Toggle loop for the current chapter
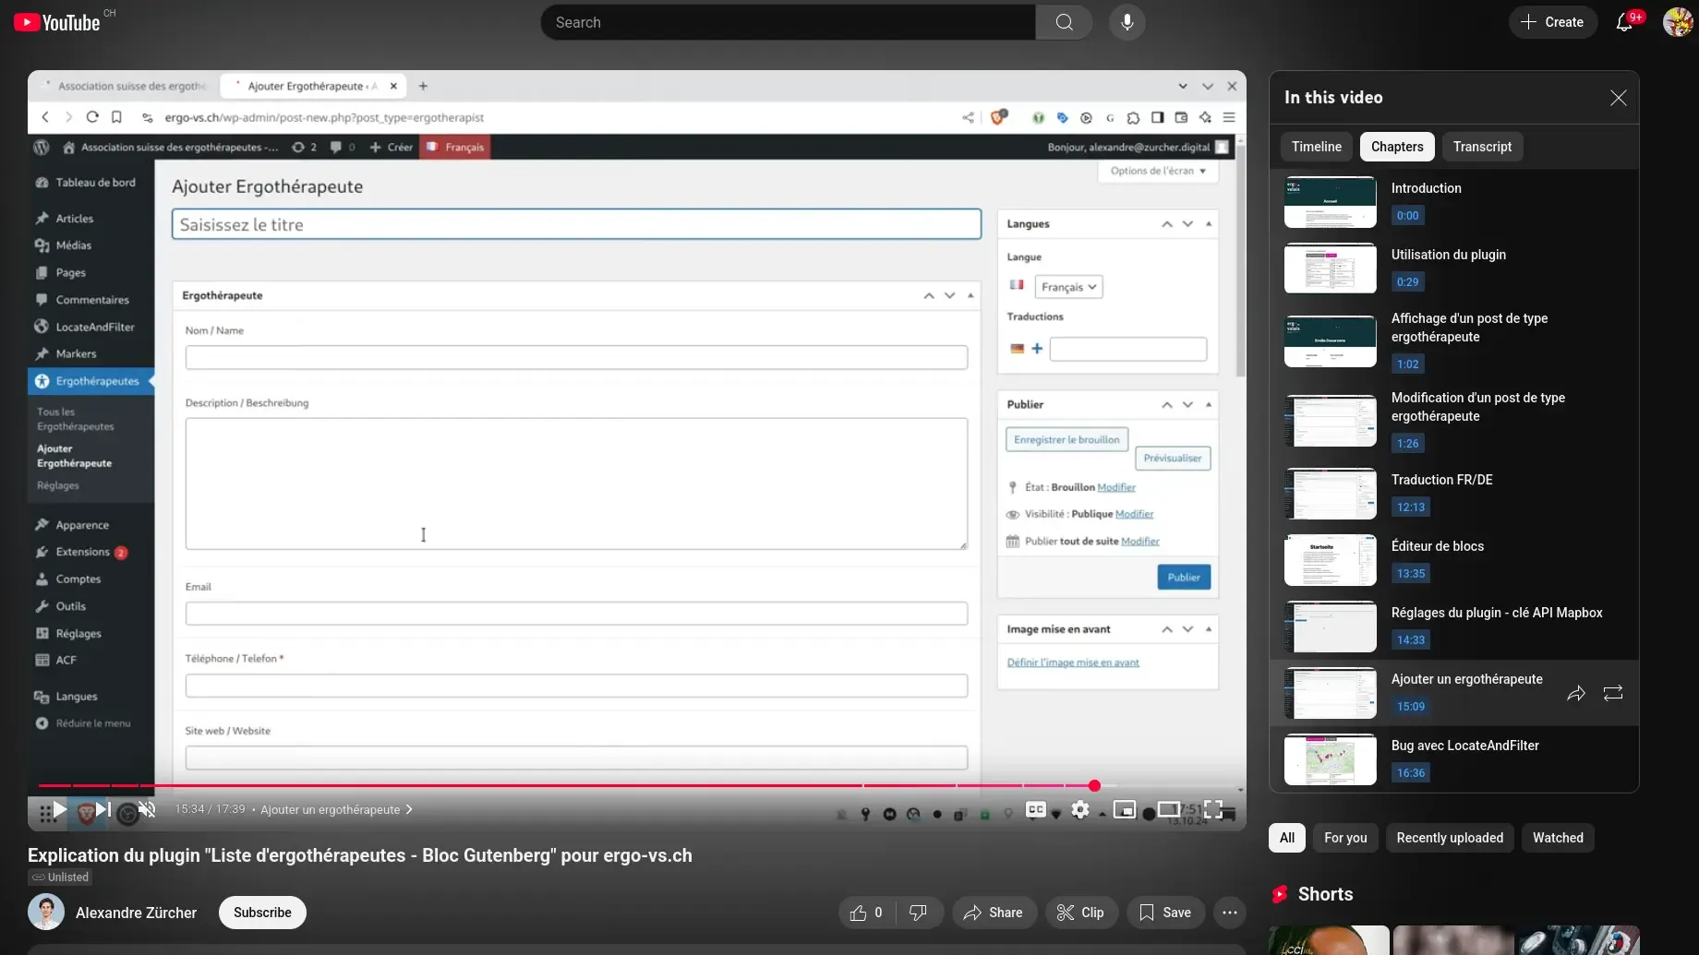The height and width of the screenshot is (955, 1699). pyautogui.click(x=1613, y=693)
